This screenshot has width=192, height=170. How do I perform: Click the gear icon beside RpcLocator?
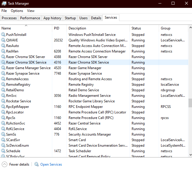coord(3,112)
